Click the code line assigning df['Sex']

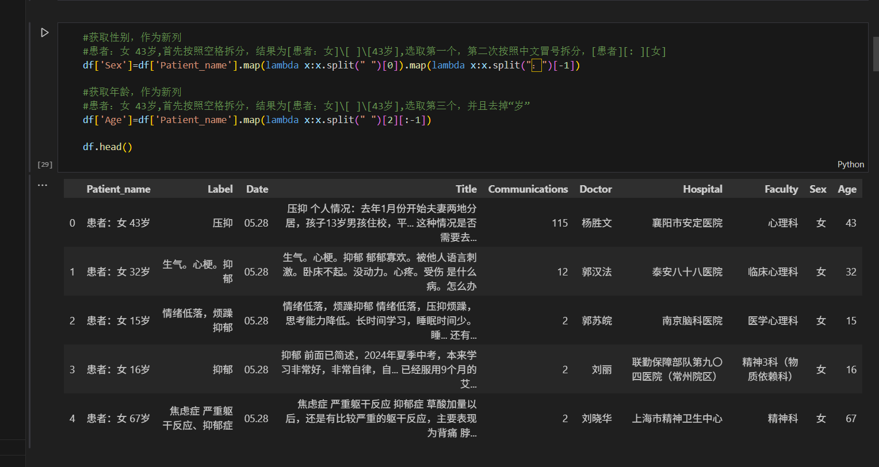[331, 65]
